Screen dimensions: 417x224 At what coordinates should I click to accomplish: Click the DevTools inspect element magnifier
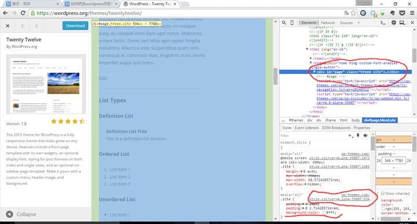[x=284, y=23]
